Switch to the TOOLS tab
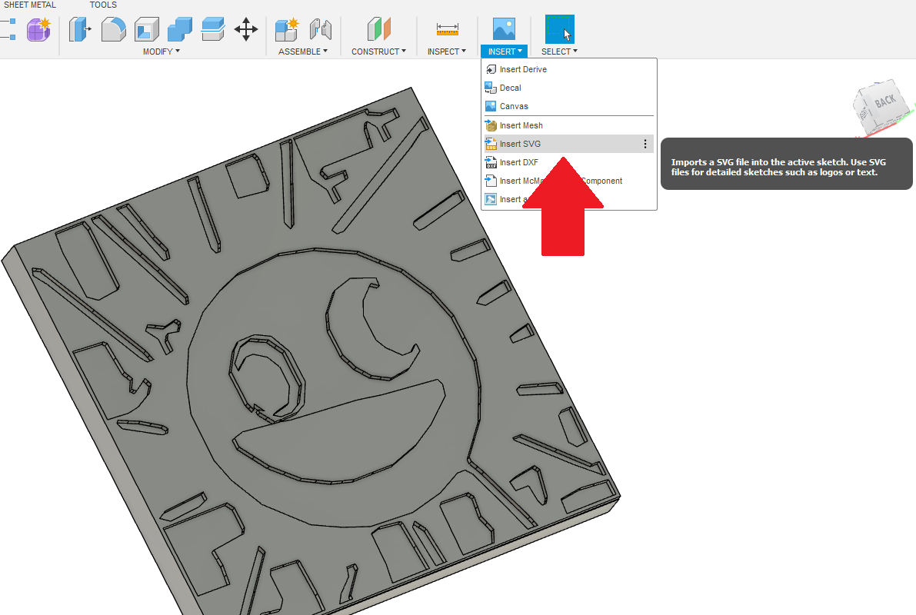Screen dimensions: 916x615 [102, 5]
